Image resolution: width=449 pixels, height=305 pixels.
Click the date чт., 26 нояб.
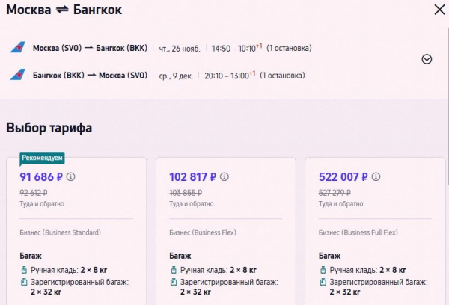click(180, 49)
